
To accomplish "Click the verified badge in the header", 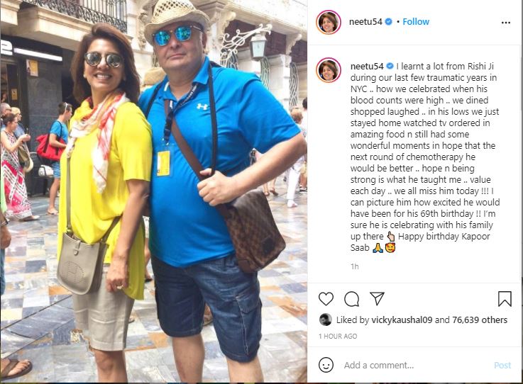I will pyautogui.click(x=388, y=22).
